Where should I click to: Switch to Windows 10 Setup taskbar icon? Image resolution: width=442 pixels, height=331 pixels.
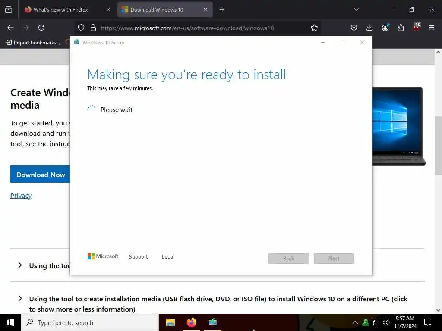click(213, 322)
